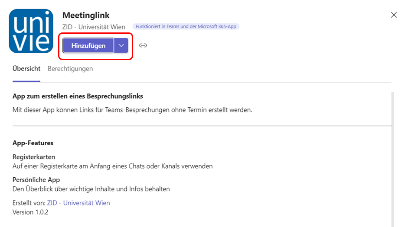Click the publisher name below Meetinglink title
This screenshot has width=405, height=227.
pos(94,27)
